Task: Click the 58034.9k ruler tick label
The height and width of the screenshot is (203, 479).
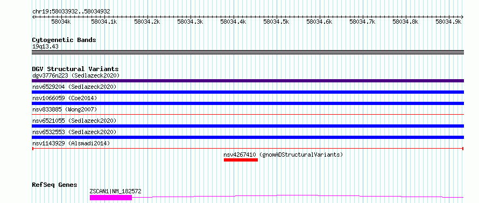Action: click(x=449, y=22)
